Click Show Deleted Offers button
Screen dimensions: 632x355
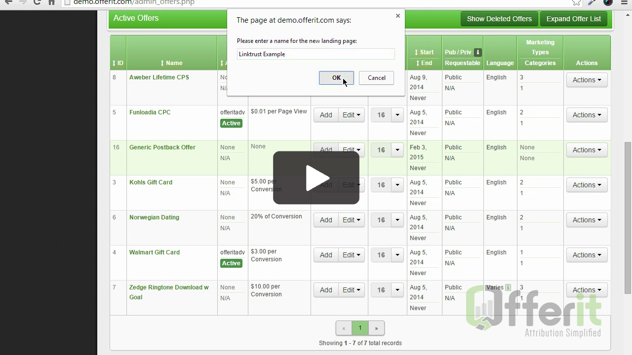[499, 19]
